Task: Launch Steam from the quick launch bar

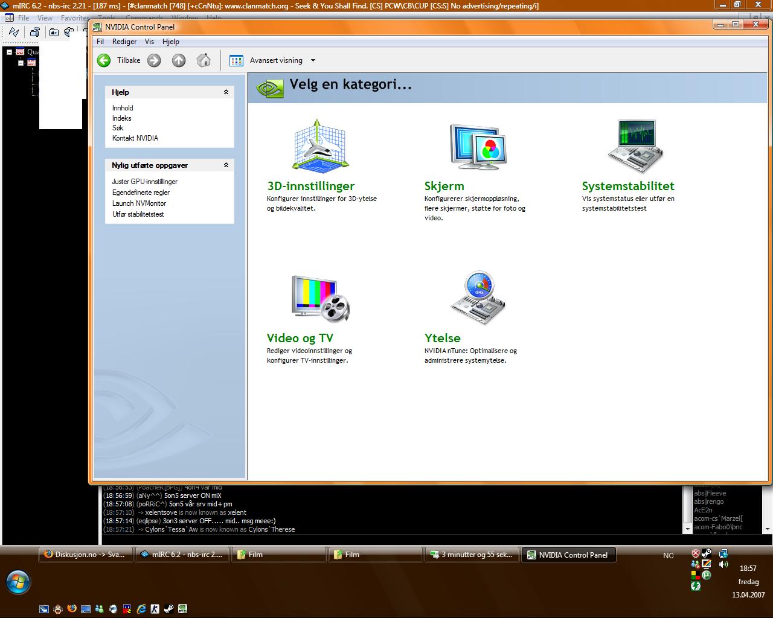Action: pyautogui.click(x=169, y=608)
